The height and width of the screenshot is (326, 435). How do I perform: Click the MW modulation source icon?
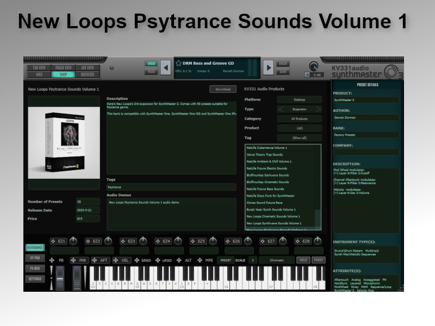pos(73,260)
